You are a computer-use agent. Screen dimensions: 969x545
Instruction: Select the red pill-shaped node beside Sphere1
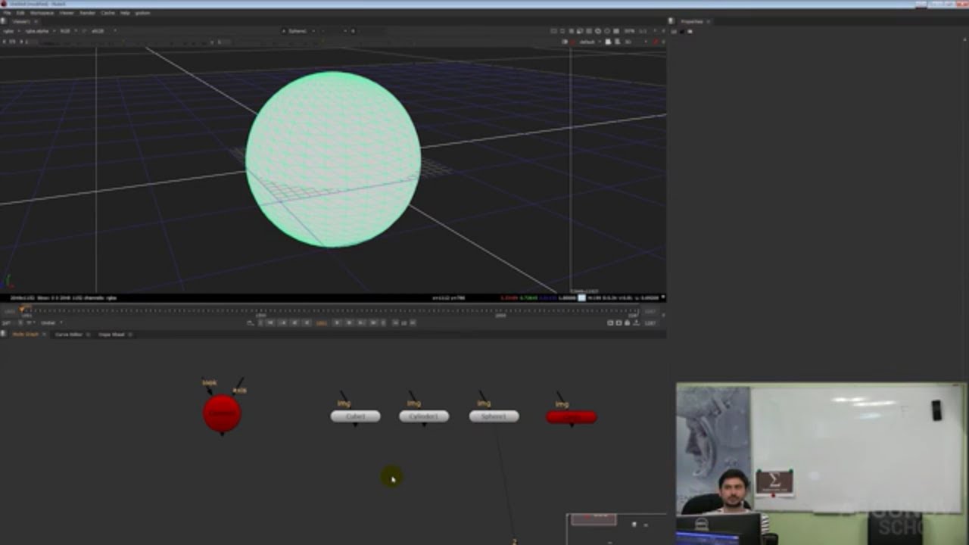571,416
